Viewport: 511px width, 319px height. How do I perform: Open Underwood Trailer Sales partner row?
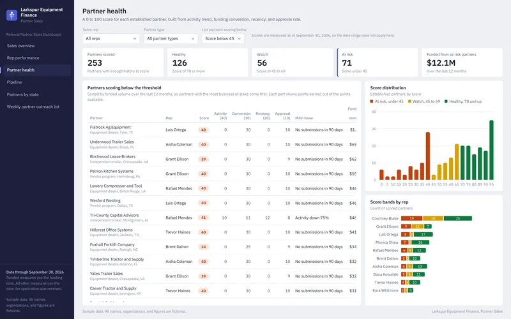pos(222,144)
